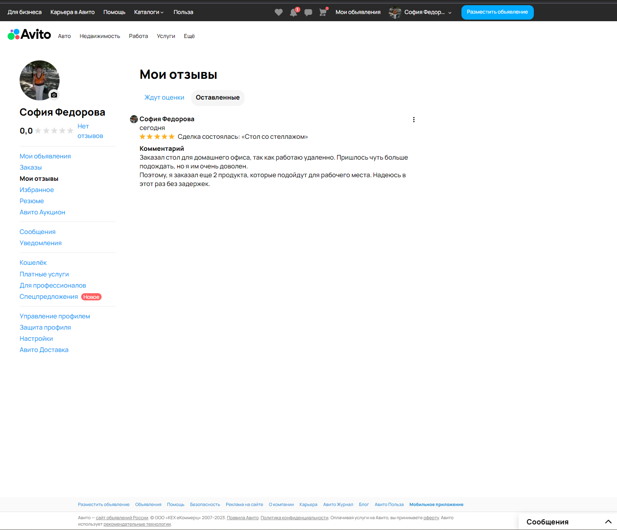Expand the Каталоги dropdown menu
Screen dimensions: 617x530
point(149,12)
